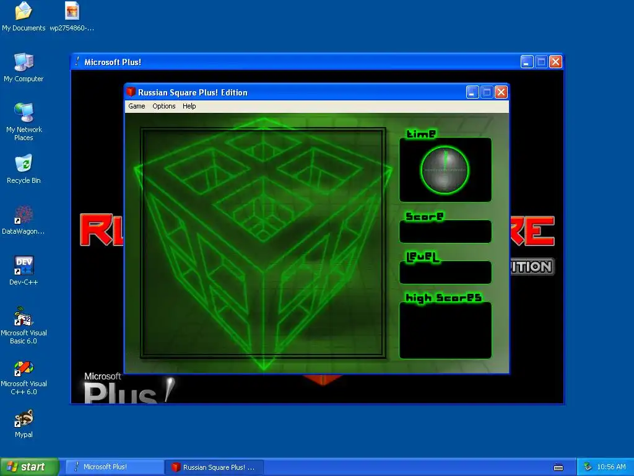Click the level display box

(445, 272)
